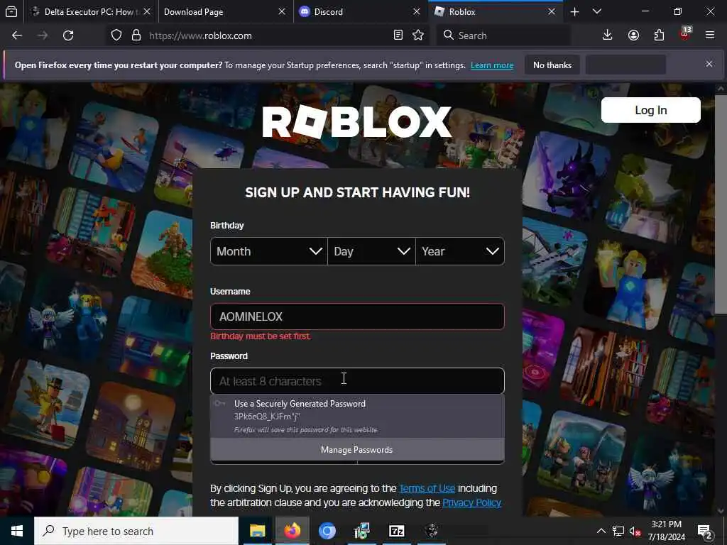
Task: Open the shield tracking protection icon
Action: pos(116,35)
